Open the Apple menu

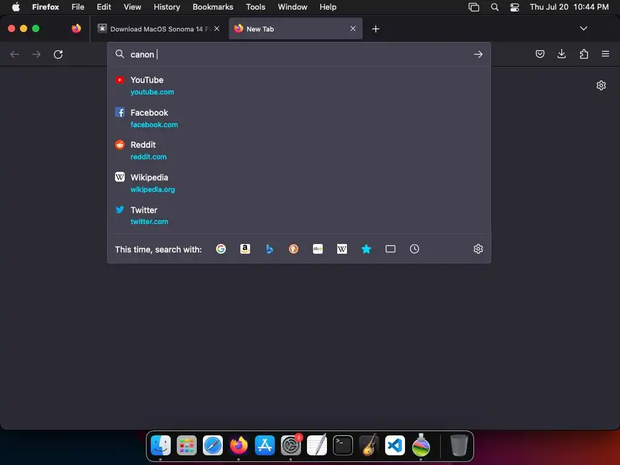[x=16, y=7]
